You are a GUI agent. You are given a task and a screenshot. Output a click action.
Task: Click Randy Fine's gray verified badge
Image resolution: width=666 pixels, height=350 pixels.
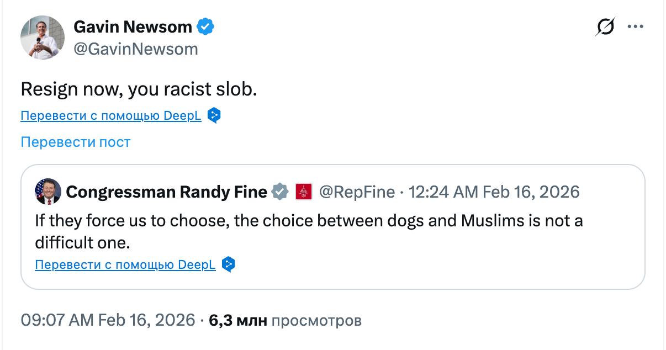(x=281, y=192)
